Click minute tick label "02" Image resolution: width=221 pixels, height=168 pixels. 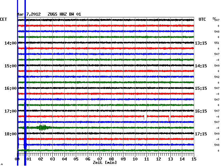tap(40, 159)
